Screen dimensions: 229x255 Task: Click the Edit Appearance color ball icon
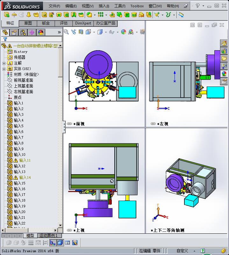point(124,32)
